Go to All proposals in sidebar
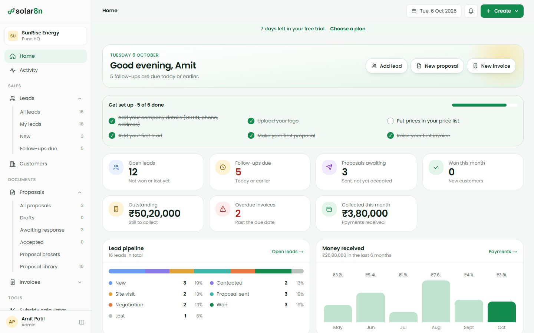The image size is (534, 333). tap(52, 206)
